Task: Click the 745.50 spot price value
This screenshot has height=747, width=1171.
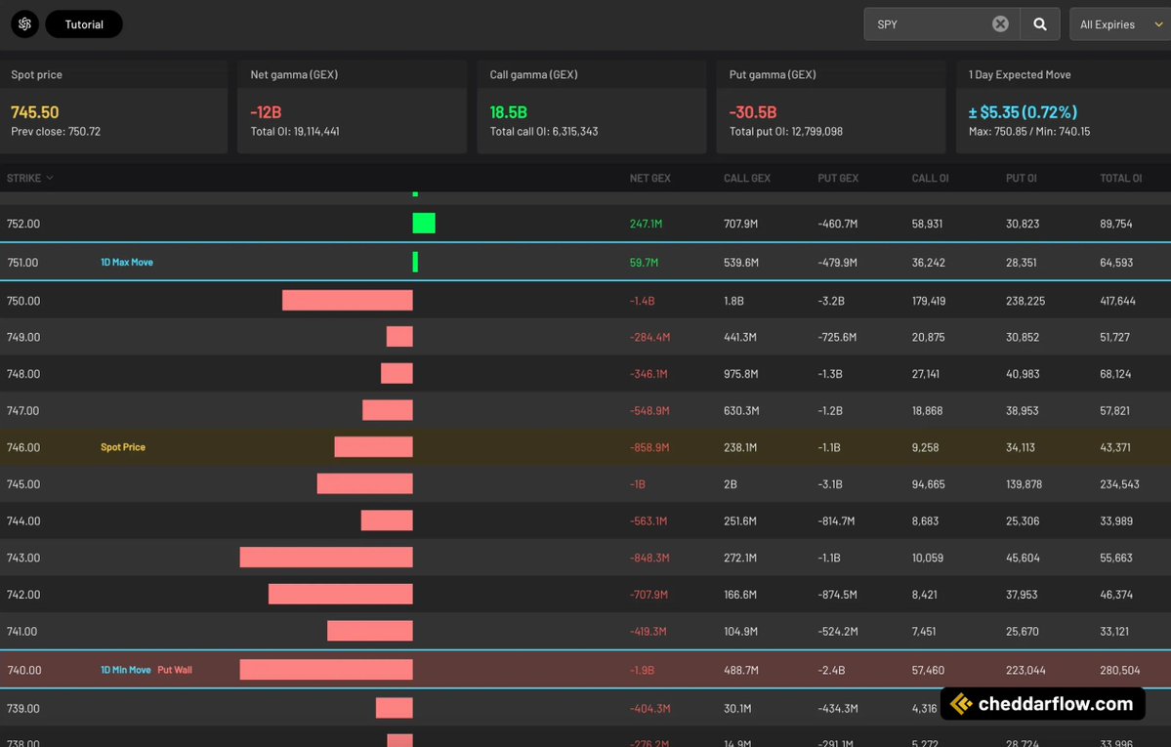Action: point(34,112)
